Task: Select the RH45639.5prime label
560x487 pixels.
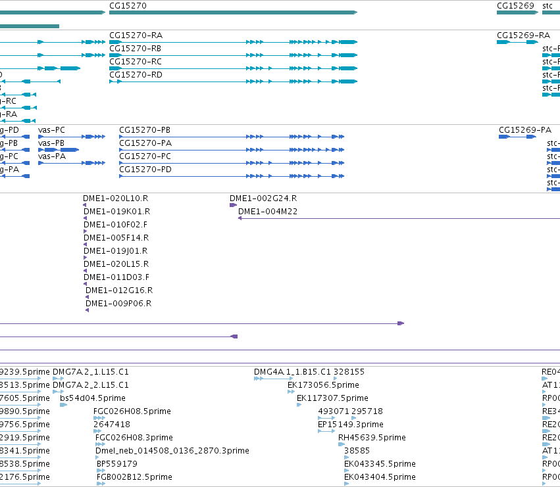Action: coord(372,438)
